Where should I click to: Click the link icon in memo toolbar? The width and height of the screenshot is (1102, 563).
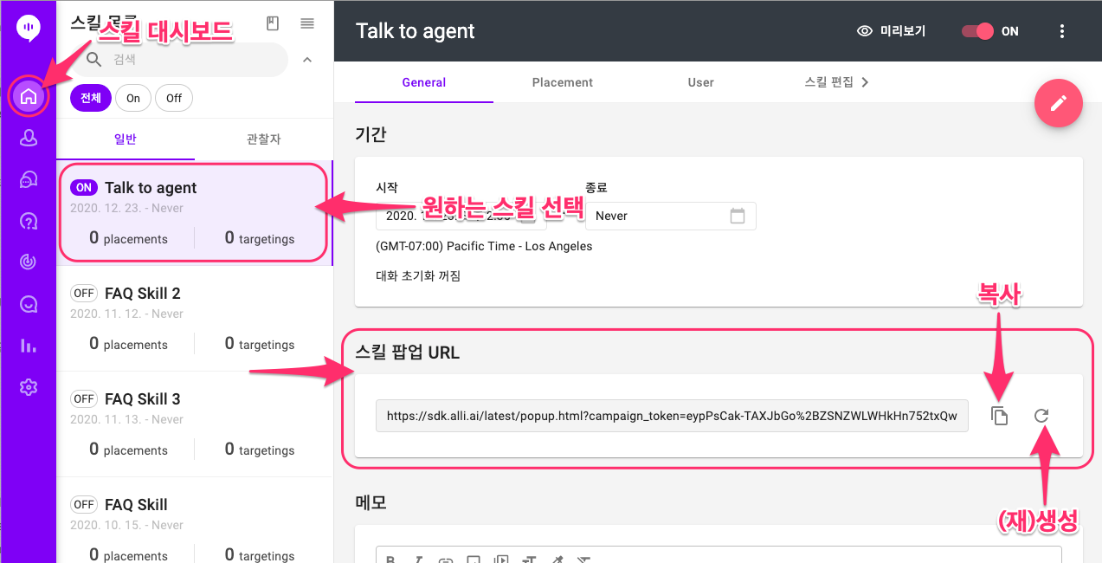point(446,560)
